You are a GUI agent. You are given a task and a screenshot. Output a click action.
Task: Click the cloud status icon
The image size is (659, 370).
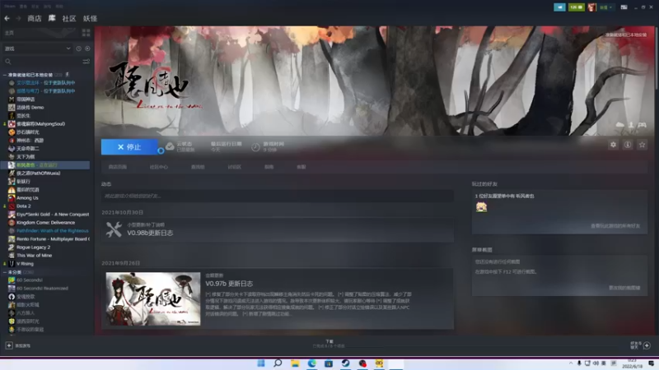click(x=170, y=146)
